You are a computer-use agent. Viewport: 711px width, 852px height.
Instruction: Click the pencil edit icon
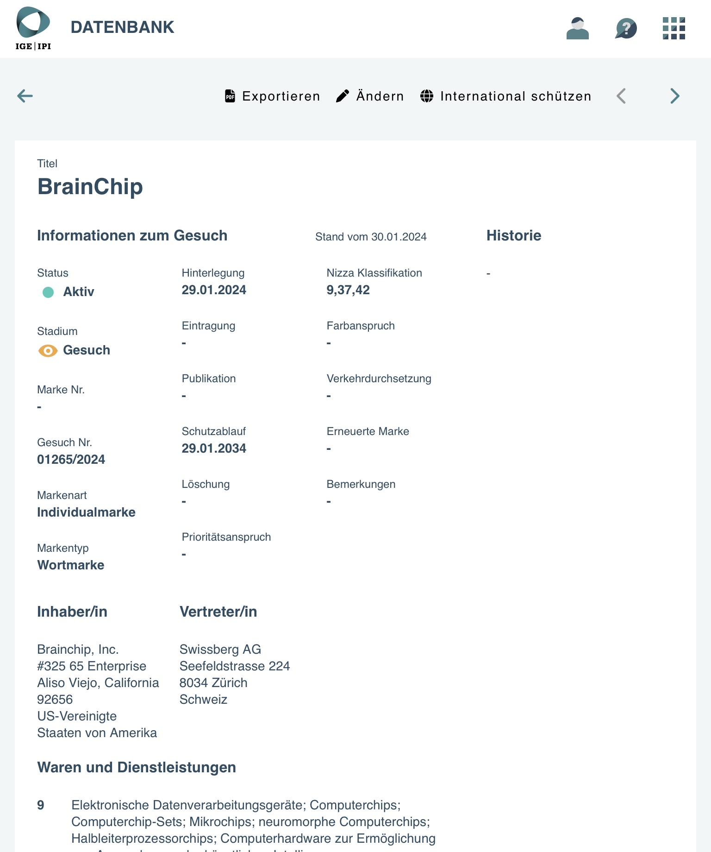click(343, 96)
